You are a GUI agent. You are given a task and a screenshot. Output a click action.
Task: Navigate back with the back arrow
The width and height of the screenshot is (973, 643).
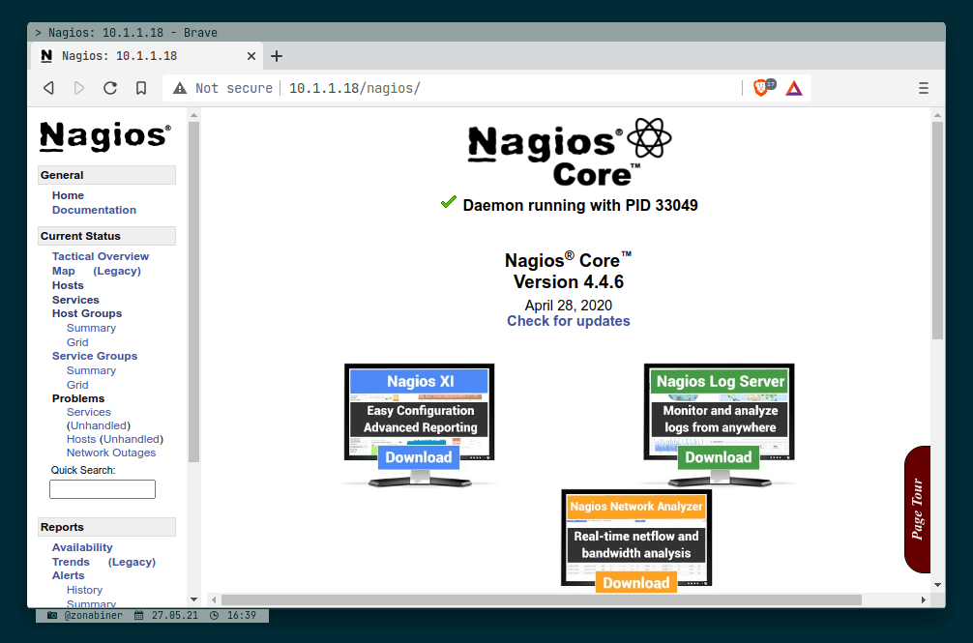pyautogui.click(x=48, y=87)
